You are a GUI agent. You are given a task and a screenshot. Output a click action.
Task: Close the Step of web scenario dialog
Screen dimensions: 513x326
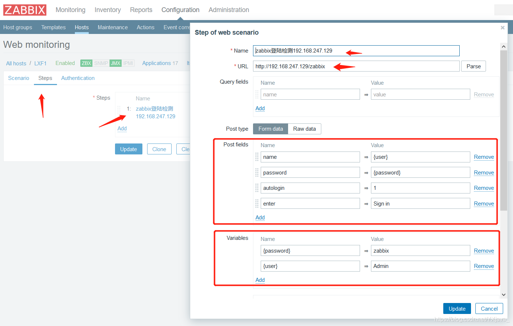(x=502, y=28)
